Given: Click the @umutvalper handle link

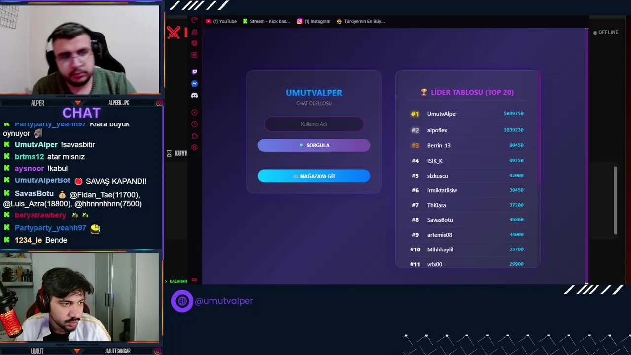Looking at the screenshot, I should [x=224, y=301].
